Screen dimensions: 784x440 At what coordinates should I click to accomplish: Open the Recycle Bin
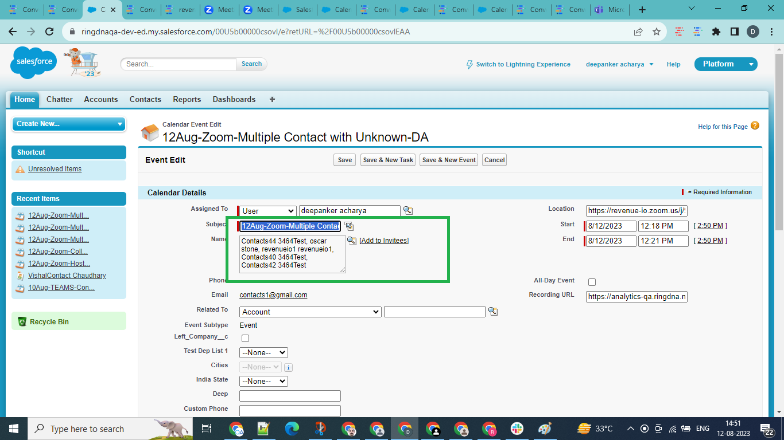[x=49, y=322]
